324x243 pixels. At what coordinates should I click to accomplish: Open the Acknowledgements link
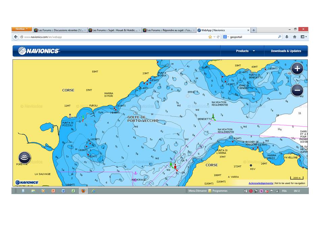(261, 183)
